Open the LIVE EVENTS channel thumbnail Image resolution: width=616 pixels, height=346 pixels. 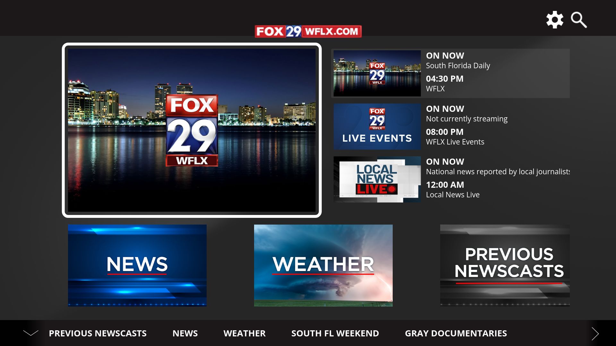coord(377,127)
